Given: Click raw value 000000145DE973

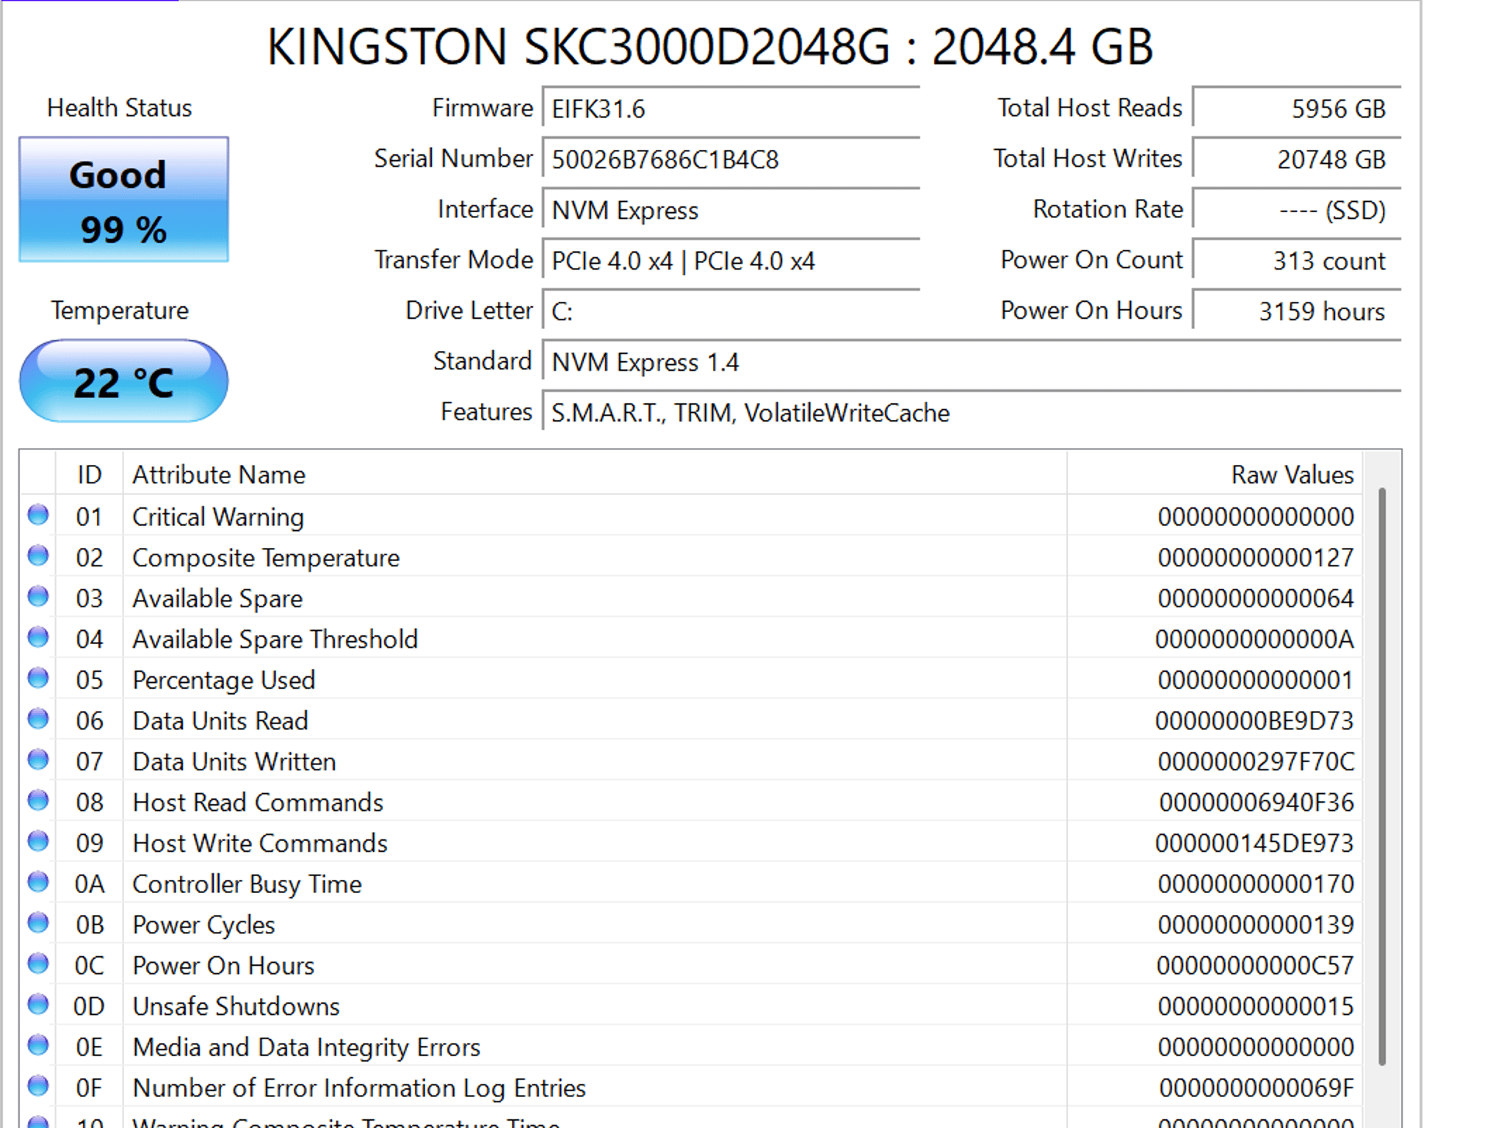Looking at the screenshot, I should pyautogui.click(x=1254, y=843).
